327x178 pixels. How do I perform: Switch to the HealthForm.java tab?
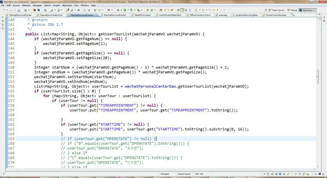tap(142, 15)
